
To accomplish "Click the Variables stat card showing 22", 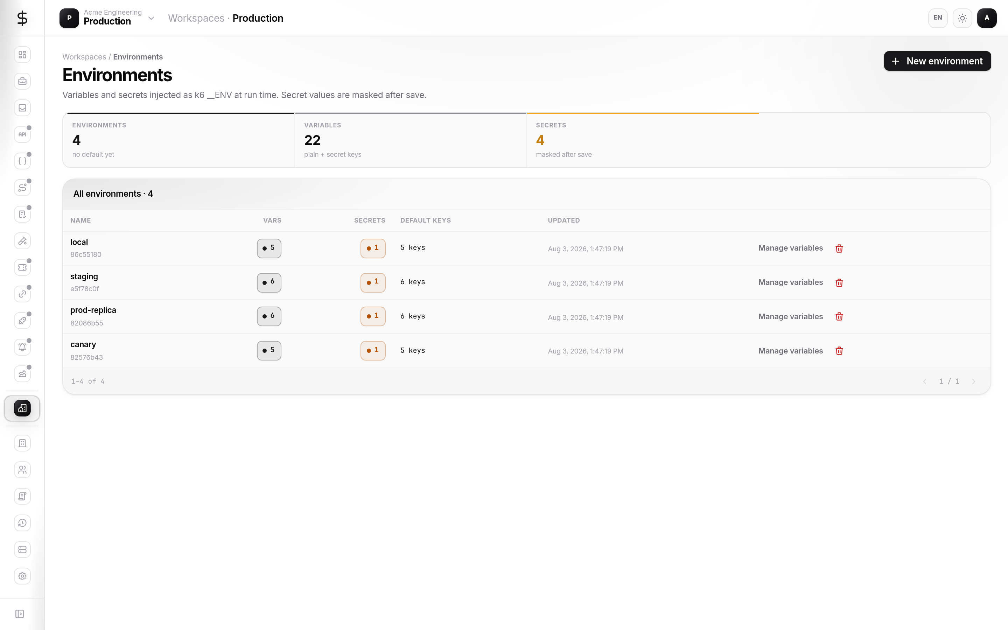I will (410, 140).
